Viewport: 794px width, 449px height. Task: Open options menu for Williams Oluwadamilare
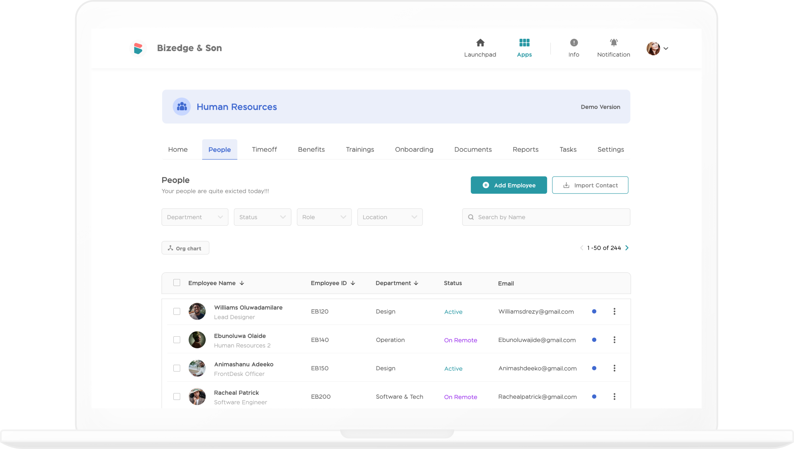click(614, 311)
